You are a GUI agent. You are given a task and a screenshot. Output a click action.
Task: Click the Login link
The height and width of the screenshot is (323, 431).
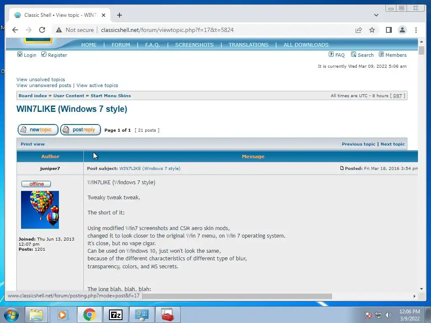[x=30, y=55]
